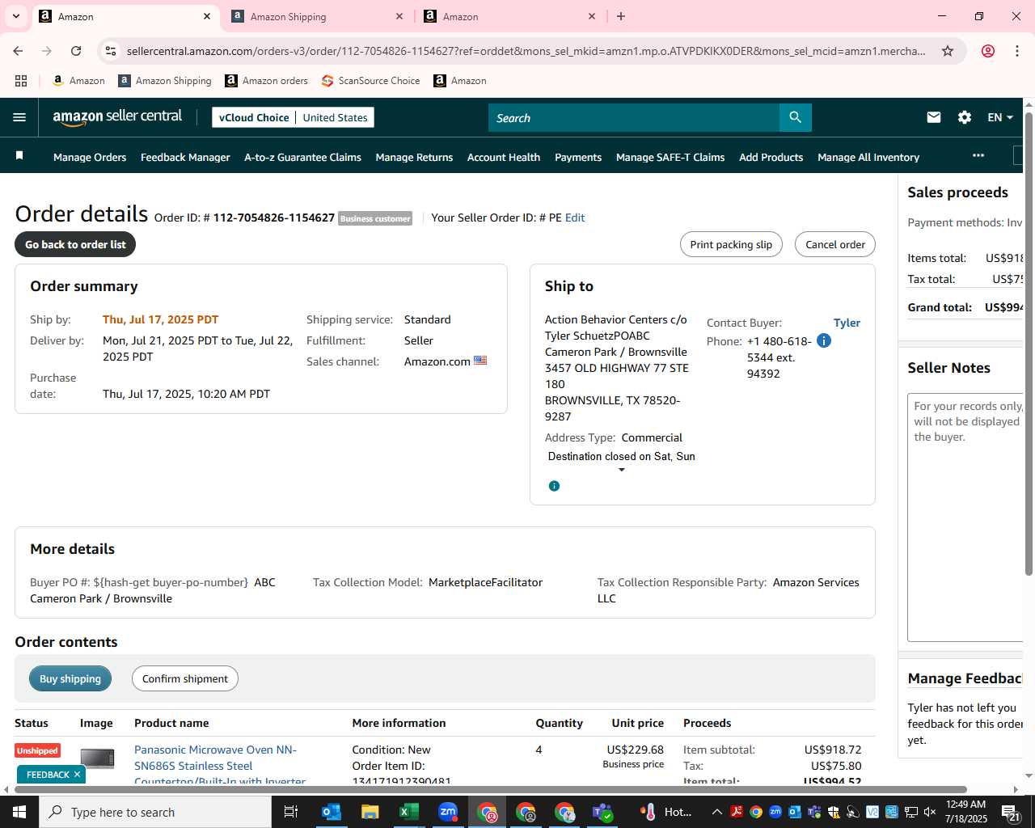
Task: Click the bookmark flag icon in nav bar
Action: (19, 155)
